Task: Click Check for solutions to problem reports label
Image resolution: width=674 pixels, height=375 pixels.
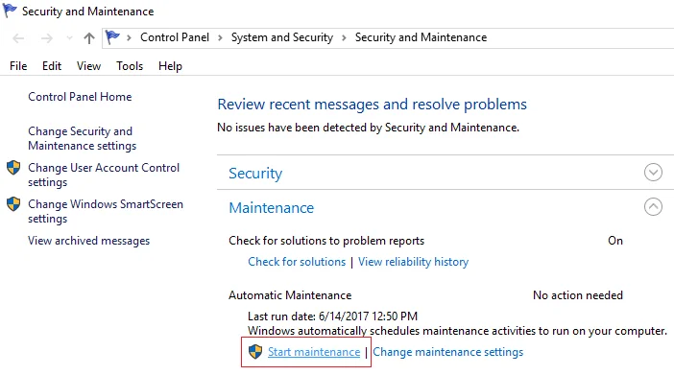Action: coord(326,241)
